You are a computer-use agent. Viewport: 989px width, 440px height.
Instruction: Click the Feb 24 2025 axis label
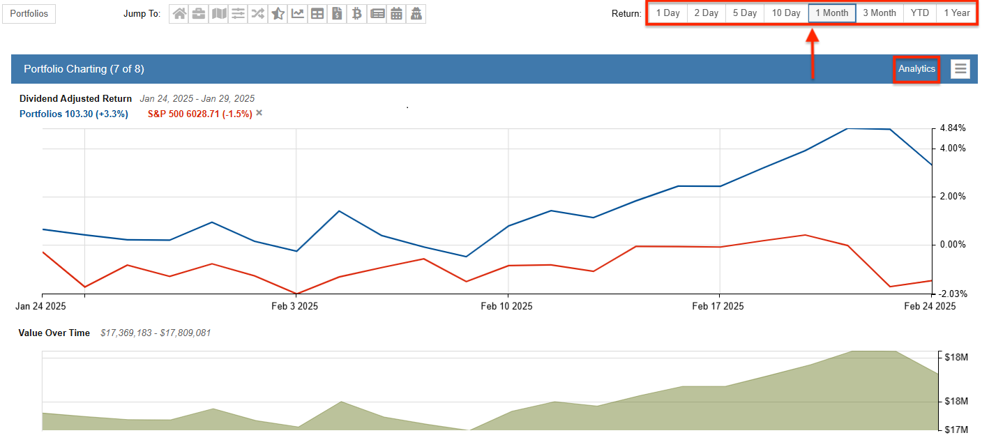click(930, 306)
